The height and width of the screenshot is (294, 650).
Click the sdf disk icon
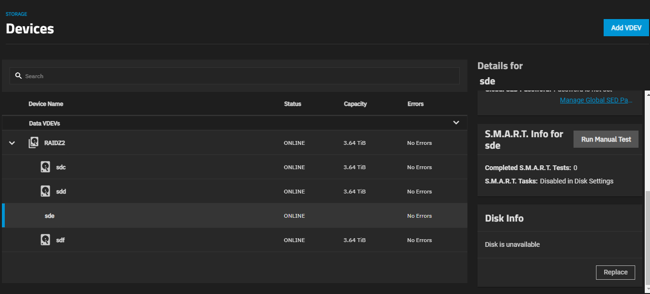pyautogui.click(x=45, y=240)
